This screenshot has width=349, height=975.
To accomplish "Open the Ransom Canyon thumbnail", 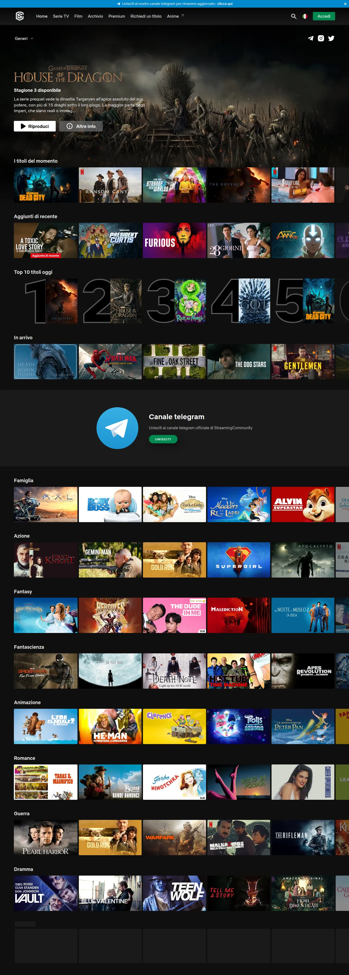I will [x=110, y=185].
